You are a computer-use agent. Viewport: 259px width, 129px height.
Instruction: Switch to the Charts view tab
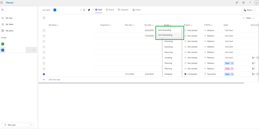136,10
